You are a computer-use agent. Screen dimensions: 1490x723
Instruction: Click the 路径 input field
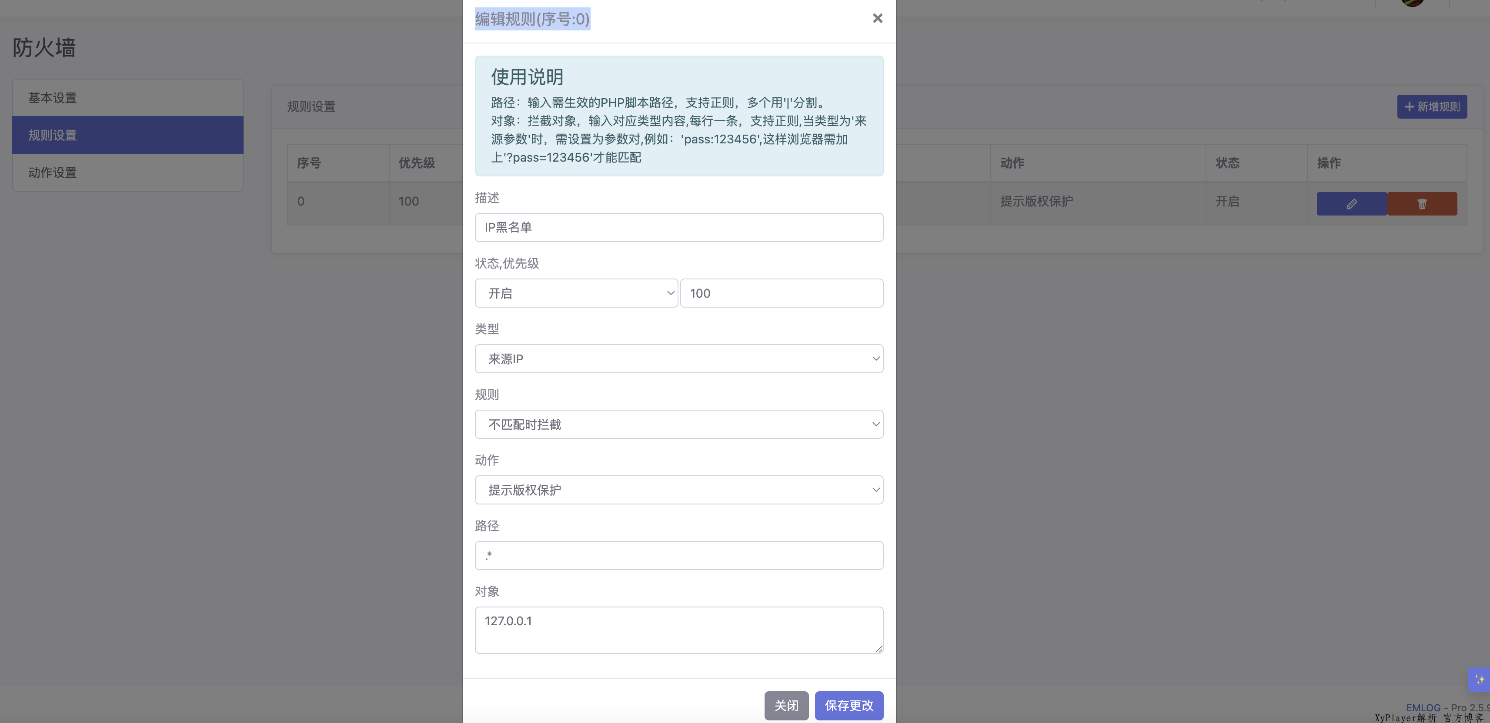[678, 555]
